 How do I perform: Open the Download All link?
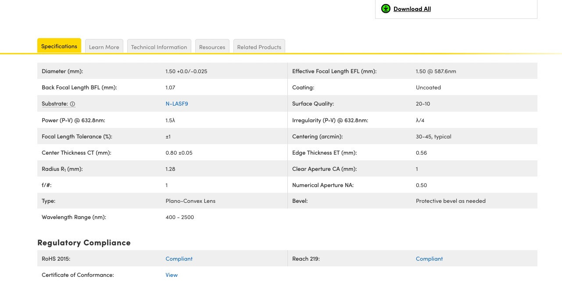[412, 9]
